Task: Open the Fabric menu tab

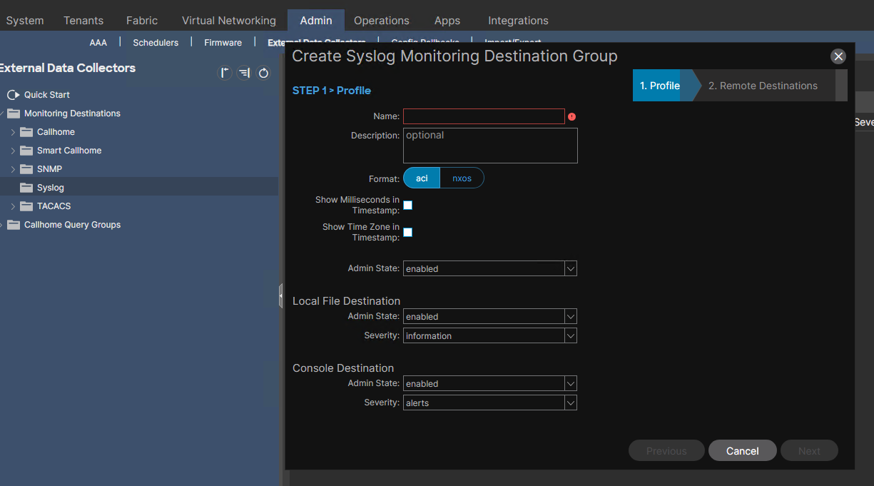Action: 142,21
